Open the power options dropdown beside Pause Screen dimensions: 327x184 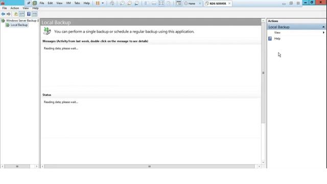[x=103, y=3]
